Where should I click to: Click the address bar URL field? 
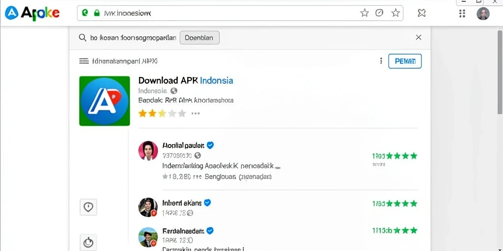(x=240, y=13)
